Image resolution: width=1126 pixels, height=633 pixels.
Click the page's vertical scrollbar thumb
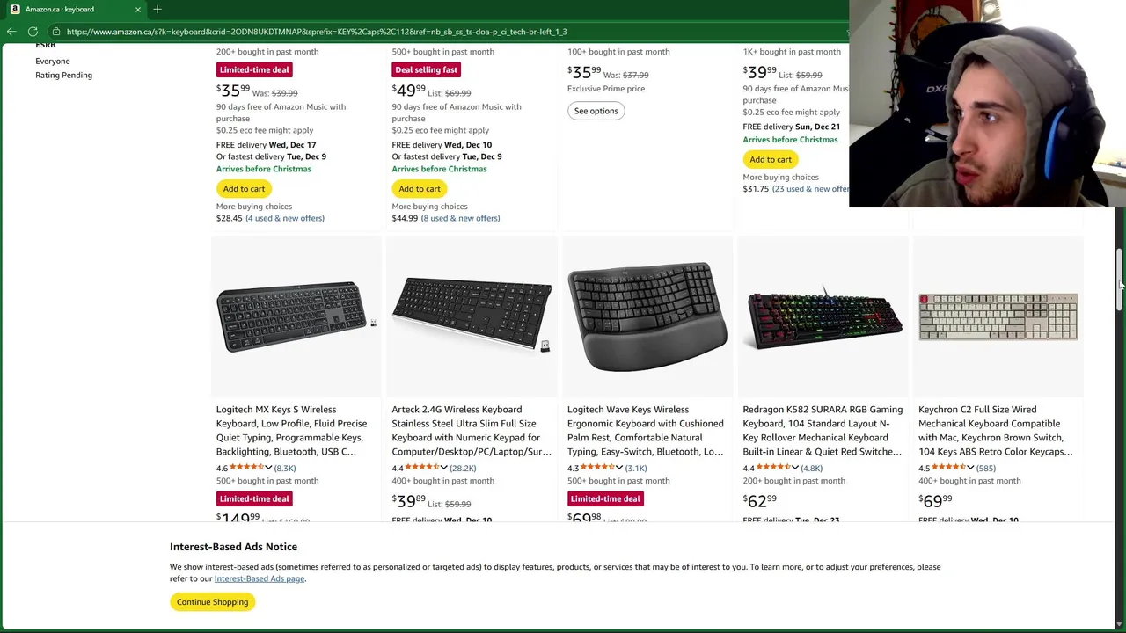1120,281
